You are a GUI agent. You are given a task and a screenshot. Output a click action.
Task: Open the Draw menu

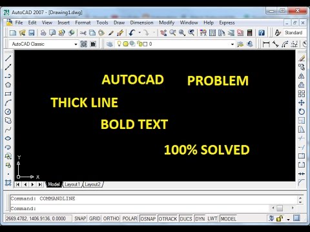coord(119,23)
